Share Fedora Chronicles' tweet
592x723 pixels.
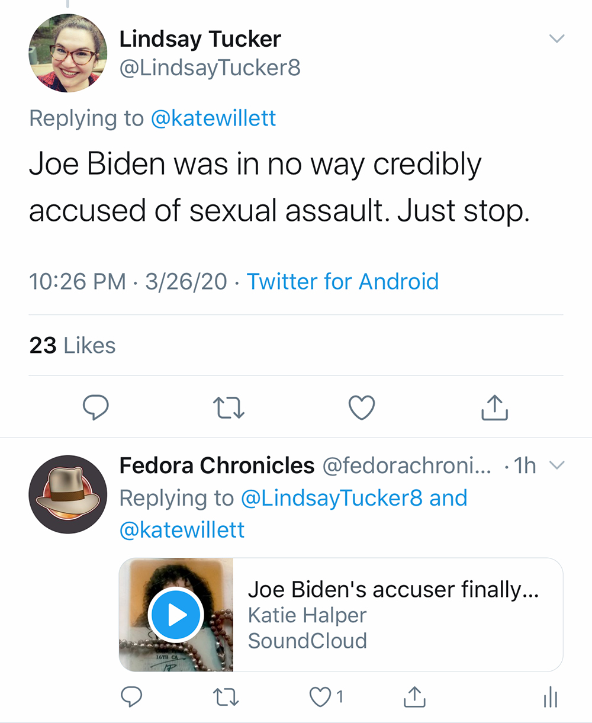click(x=414, y=697)
